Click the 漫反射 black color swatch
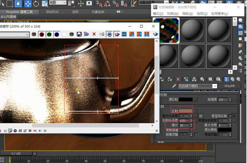This screenshot has height=163, width=247. click(185, 100)
